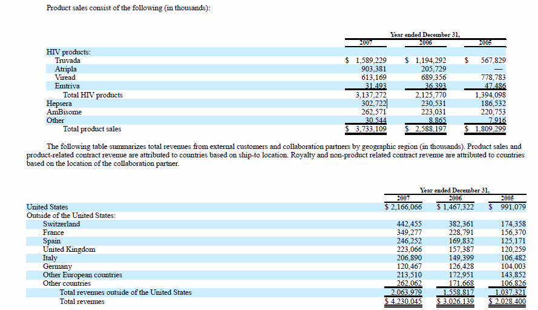Click Total HIV products 2007 amount
Screen dimensions: 538x310
pyautogui.click(x=371, y=94)
